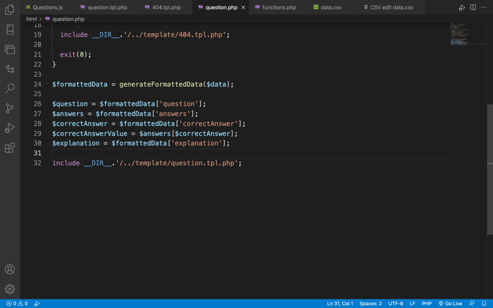Open Run and Debug view in sidebar
Viewport: 493px width, 308px height.
(10, 128)
